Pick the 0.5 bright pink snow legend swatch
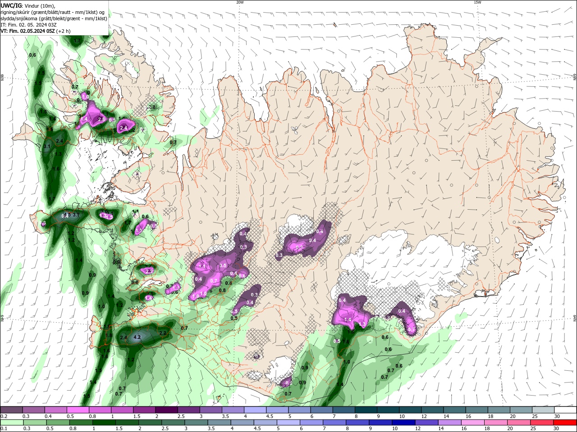Screen dimensions: 577x432 click(78, 409)
